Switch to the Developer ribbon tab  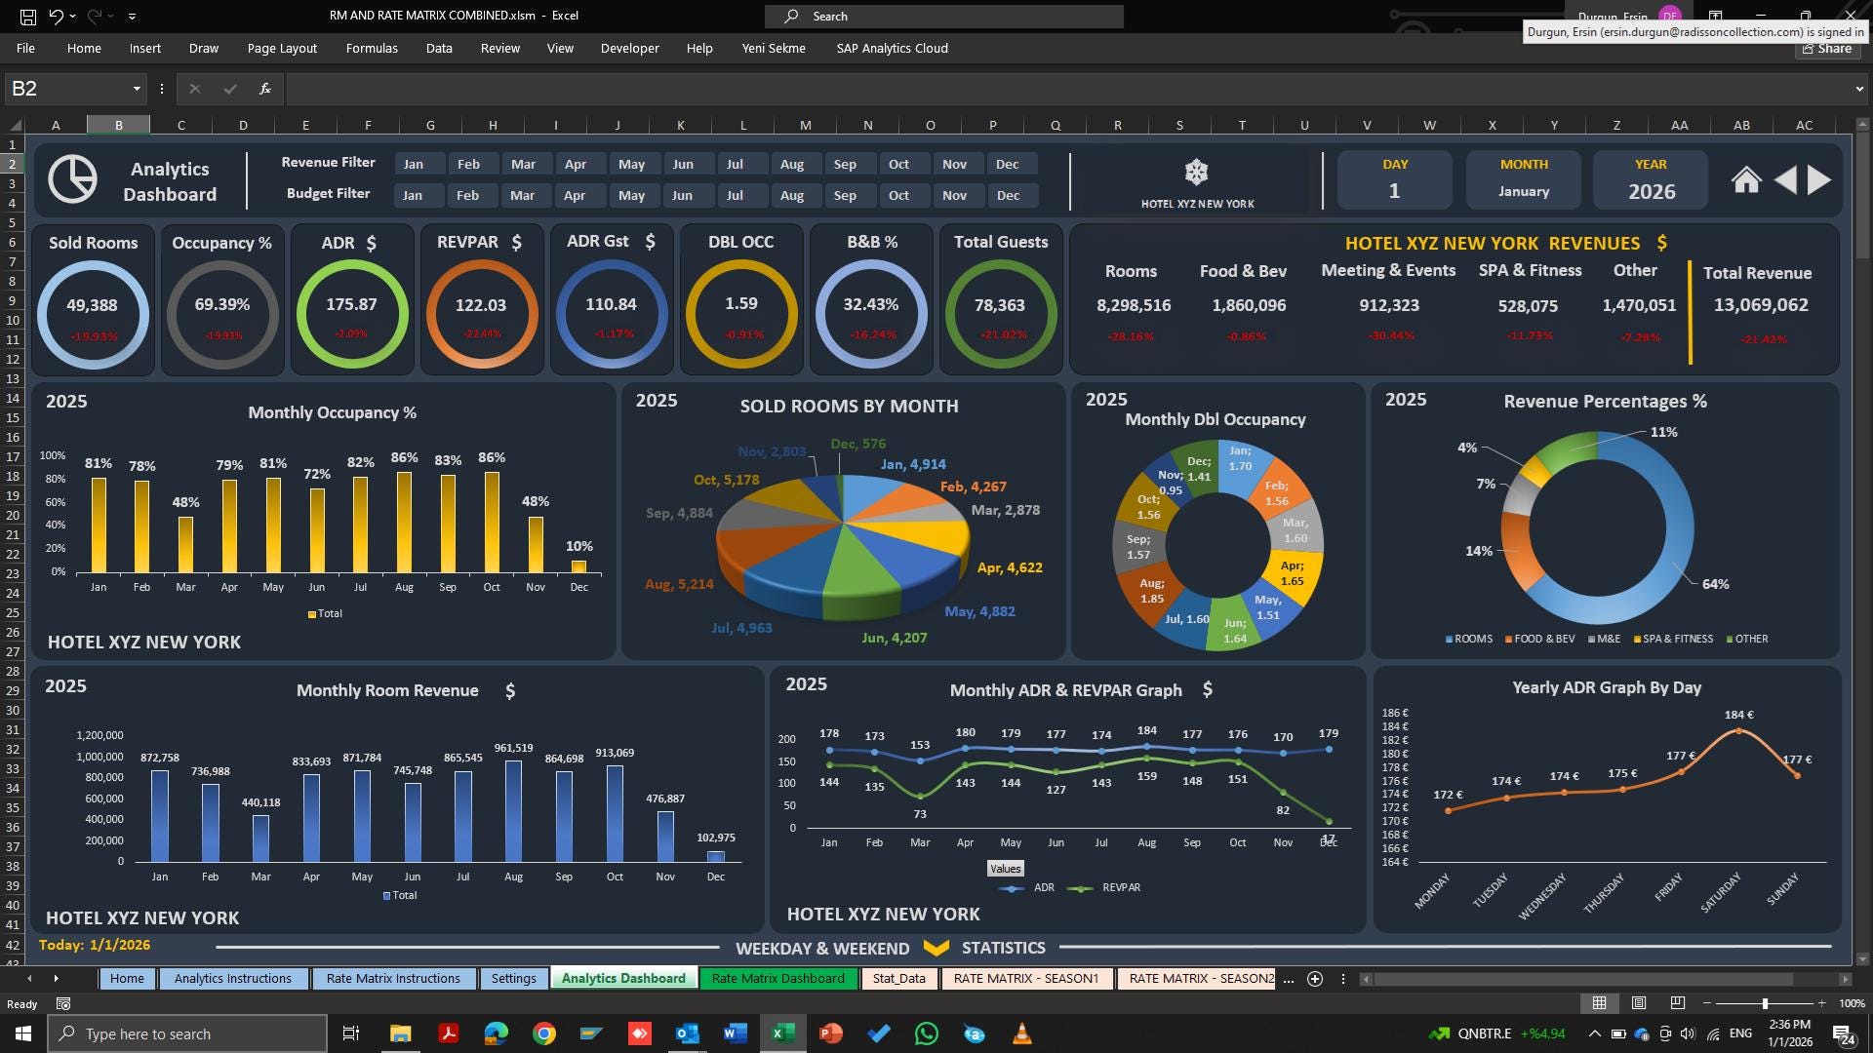[x=629, y=48]
